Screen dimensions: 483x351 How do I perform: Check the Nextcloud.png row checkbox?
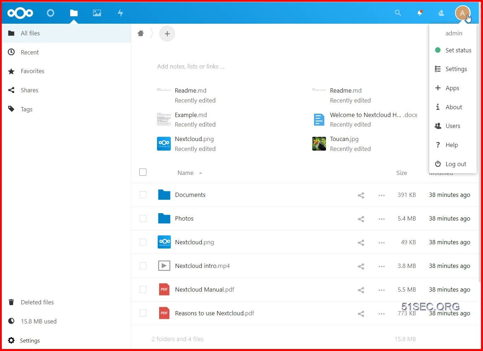pyautogui.click(x=143, y=242)
